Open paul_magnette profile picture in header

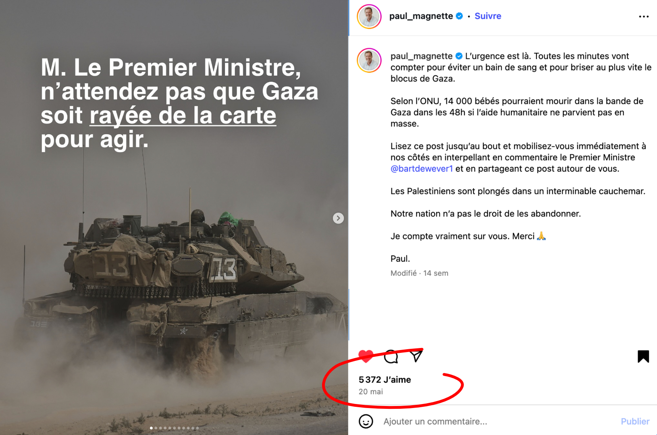(x=369, y=17)
